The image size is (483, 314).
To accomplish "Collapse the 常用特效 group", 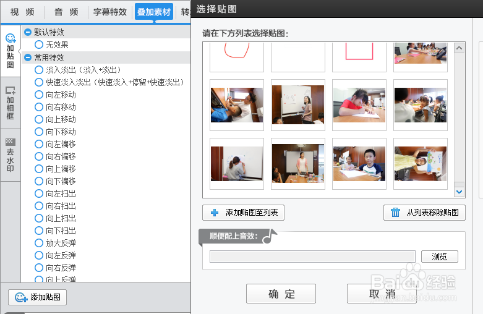I will click(x=28, y=57).
